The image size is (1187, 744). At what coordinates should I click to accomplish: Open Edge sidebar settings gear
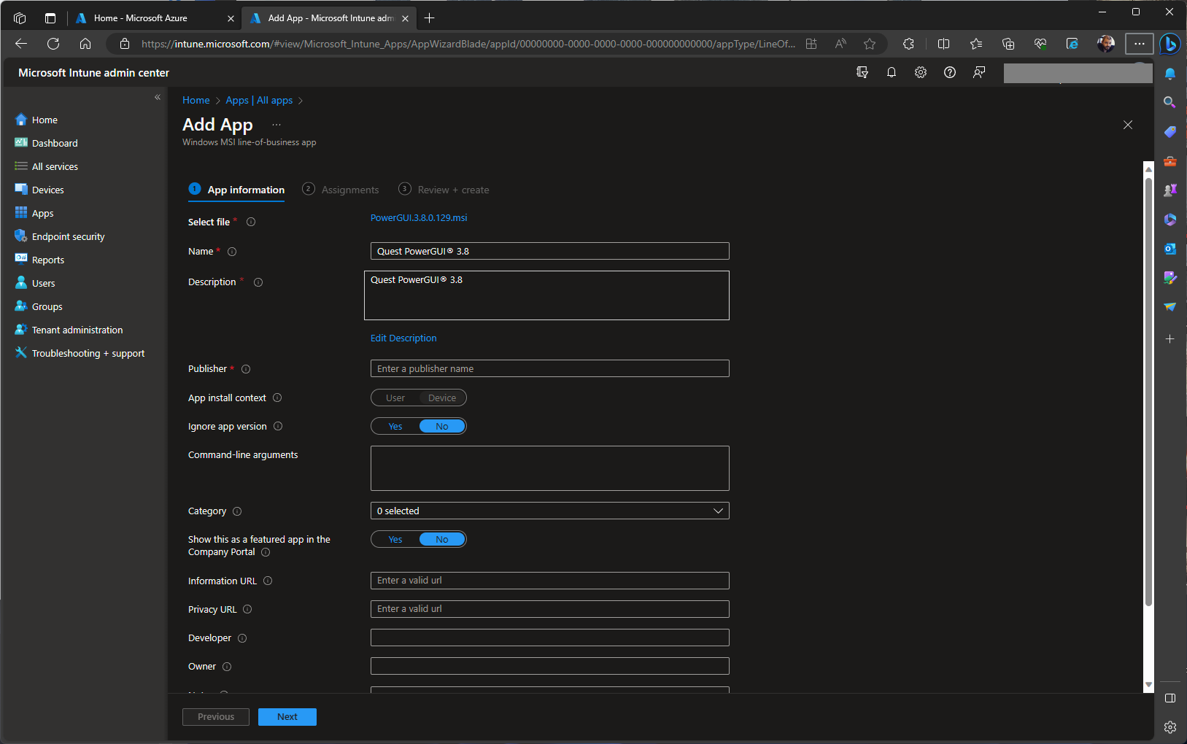click(1169, 727)
